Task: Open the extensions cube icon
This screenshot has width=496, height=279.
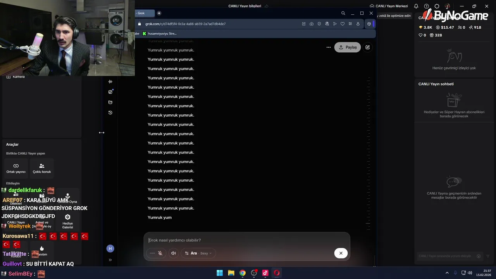Action: pos(369,24)
